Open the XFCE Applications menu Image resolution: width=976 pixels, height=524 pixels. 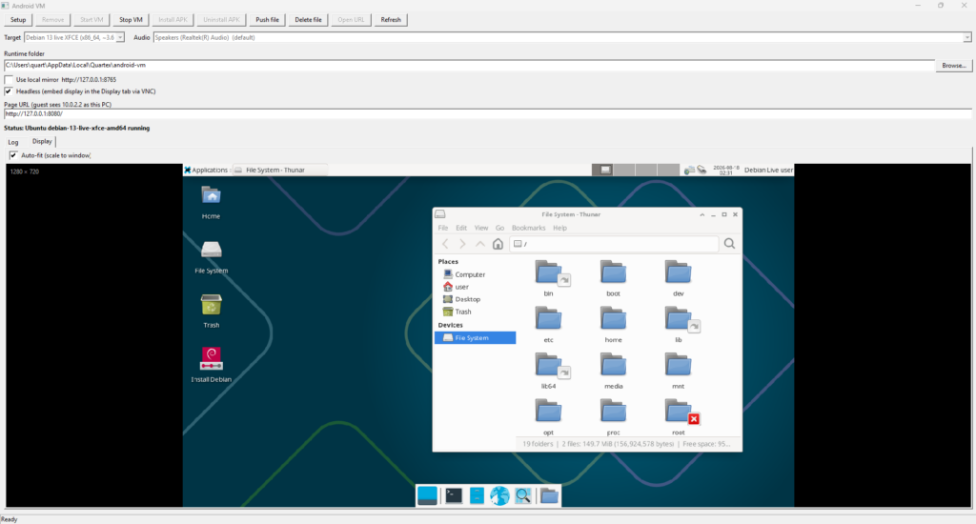pyautogui.click(x=206, y=170)
